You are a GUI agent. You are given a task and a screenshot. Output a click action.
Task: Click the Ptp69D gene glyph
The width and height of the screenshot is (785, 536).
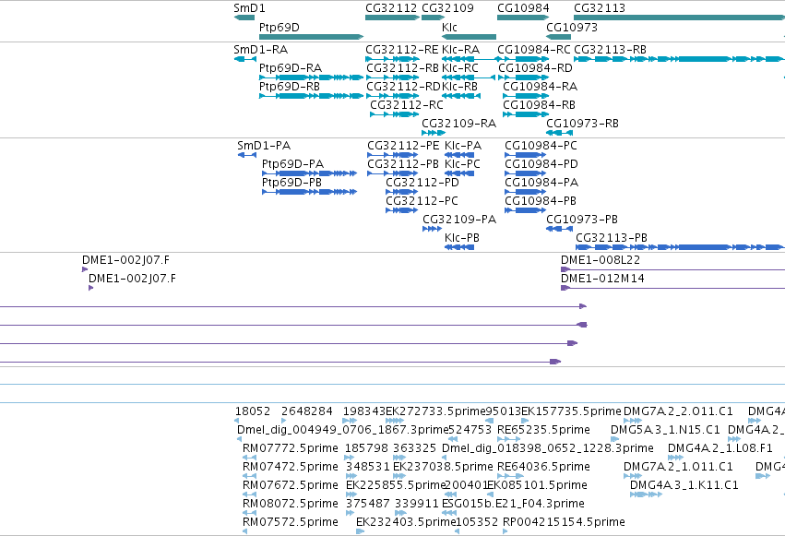click(312, 37)
